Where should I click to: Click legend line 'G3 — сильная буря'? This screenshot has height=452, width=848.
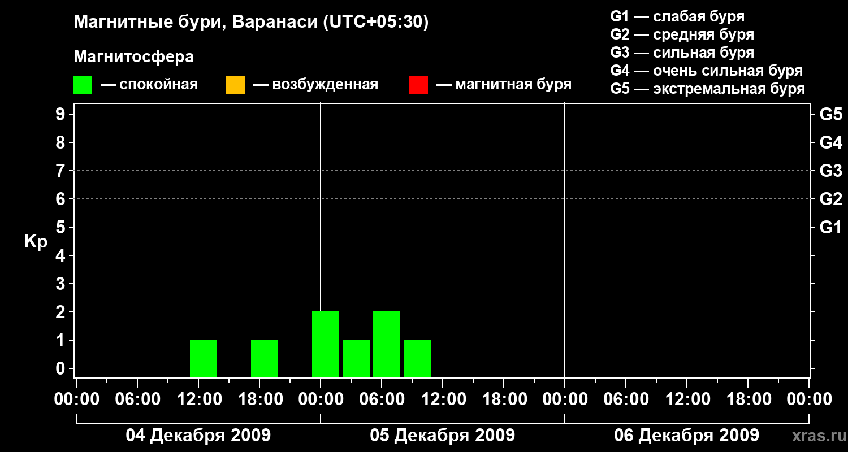tap(682, 53)
